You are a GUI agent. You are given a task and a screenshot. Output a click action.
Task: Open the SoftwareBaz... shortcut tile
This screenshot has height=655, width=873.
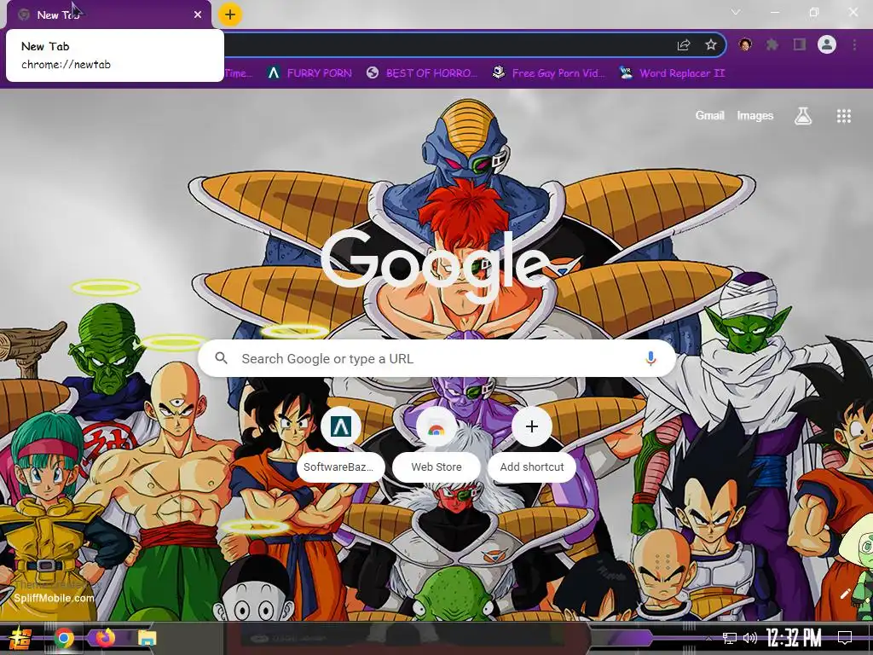[x=341, y=443]
